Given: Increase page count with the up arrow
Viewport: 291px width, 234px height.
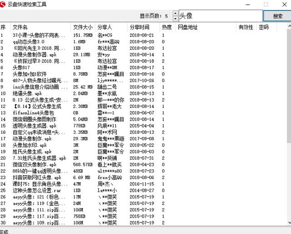Looking at the screenshot, I should click(175, 13).
